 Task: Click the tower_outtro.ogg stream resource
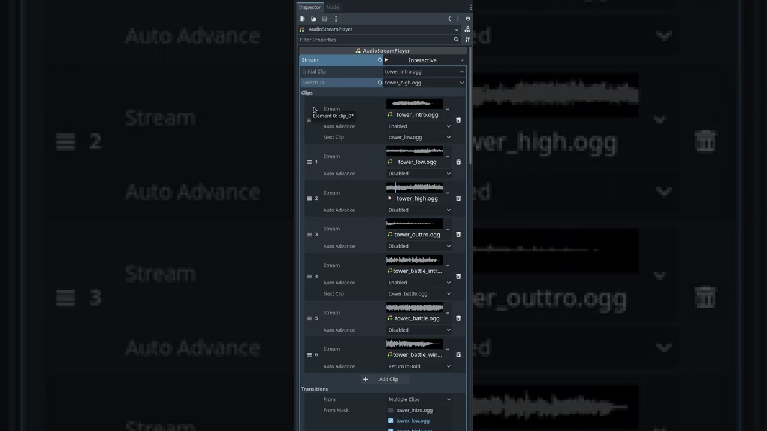(415, 235)
